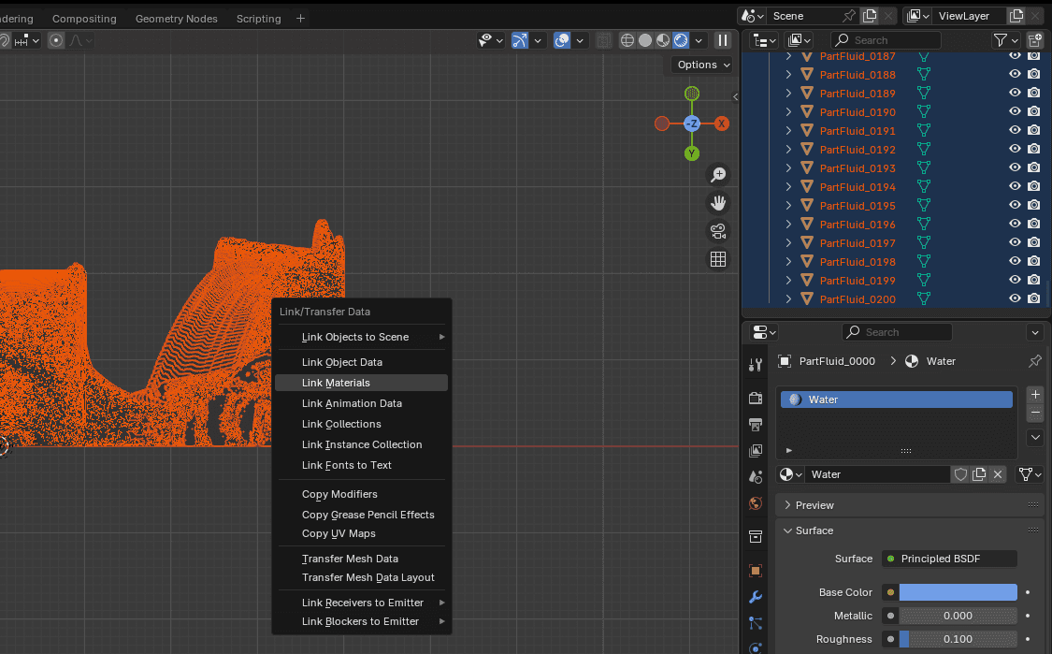This screenshot has width=1052, height=654.
Task: Click the pan view hand icon
Action: 718,203
